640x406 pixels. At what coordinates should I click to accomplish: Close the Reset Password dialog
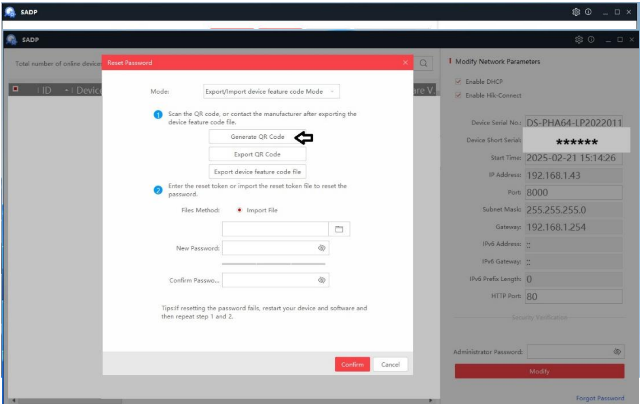point(405,63)
